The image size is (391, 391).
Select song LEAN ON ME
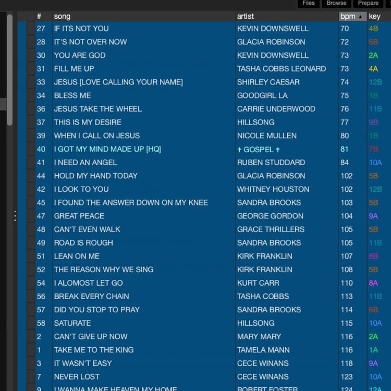77,256
